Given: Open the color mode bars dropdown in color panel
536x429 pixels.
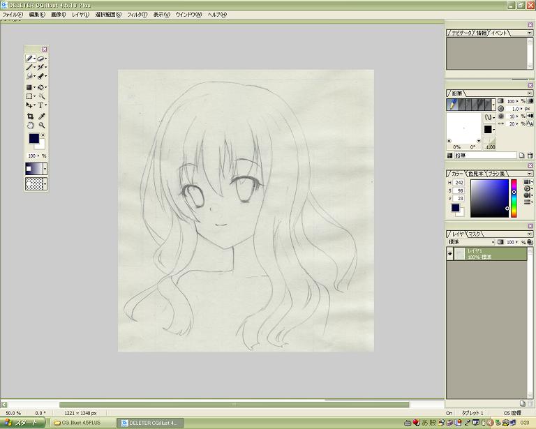Looking at the screenshot, I should (x=528, y=202).
